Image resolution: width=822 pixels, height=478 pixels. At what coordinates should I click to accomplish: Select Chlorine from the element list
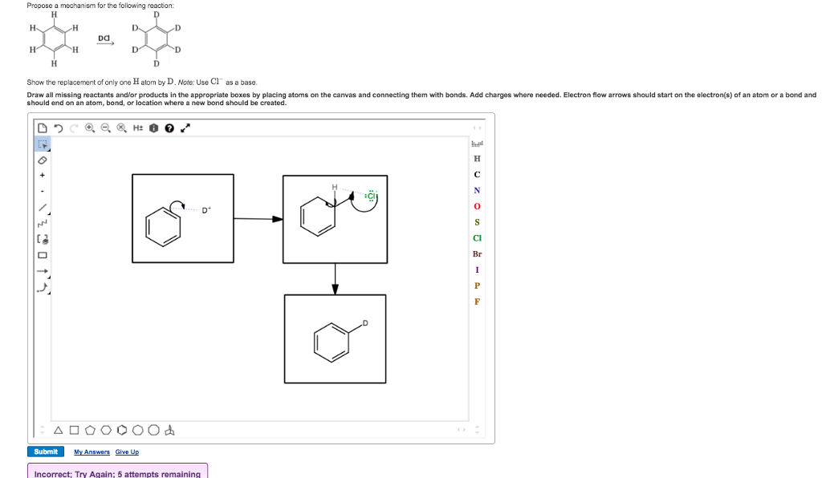pos(477,238)
